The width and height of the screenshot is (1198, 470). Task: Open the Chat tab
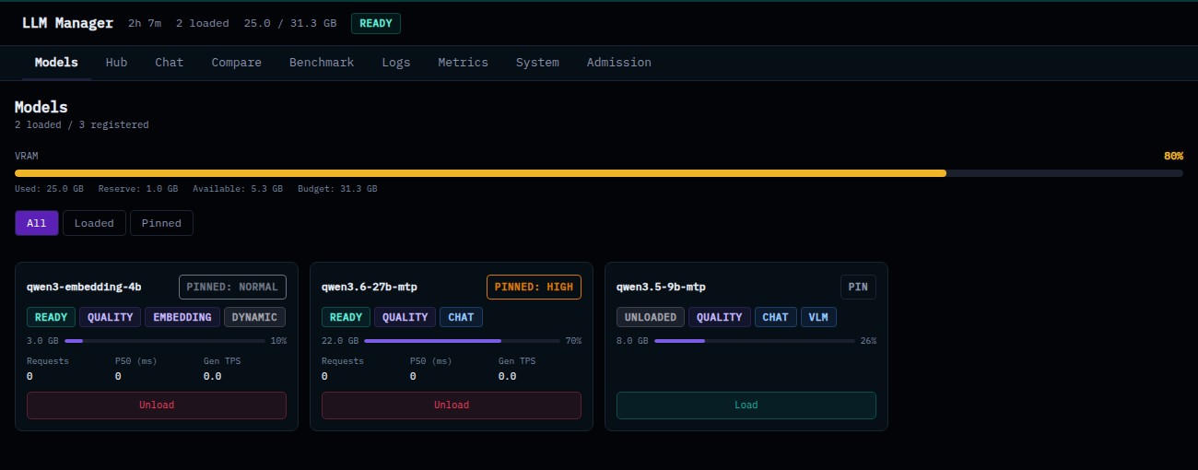[x=169, y=63]
